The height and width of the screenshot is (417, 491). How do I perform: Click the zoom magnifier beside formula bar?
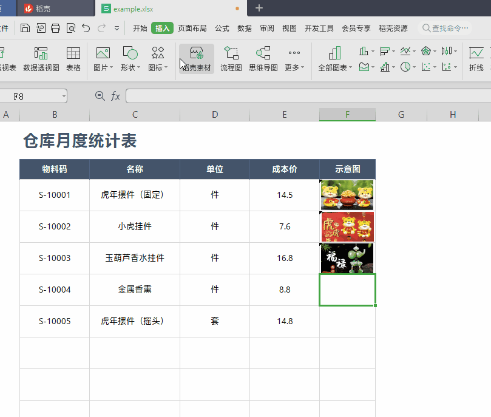coord(100,96)
